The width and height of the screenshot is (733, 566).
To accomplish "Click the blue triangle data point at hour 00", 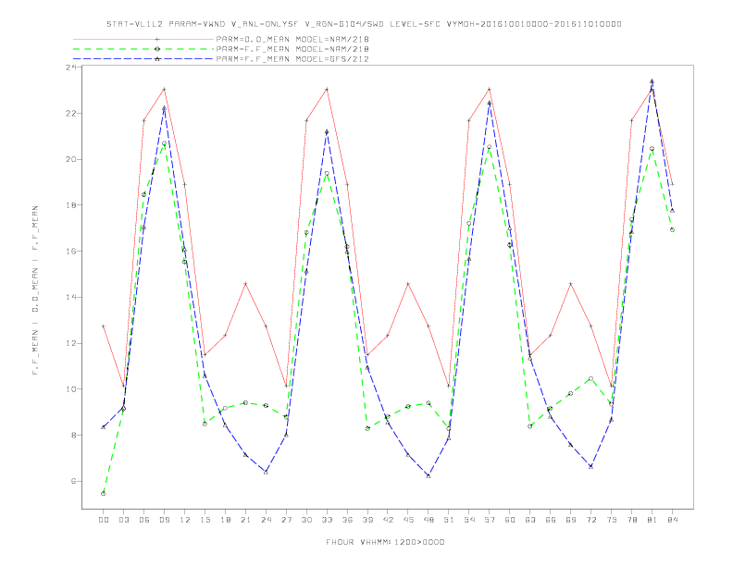I will pyautogui.click(x=104, y=427).
